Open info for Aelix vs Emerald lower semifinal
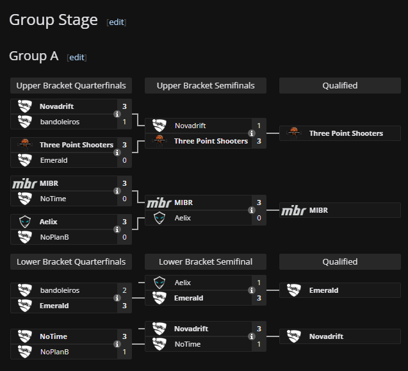 point(252,290)
